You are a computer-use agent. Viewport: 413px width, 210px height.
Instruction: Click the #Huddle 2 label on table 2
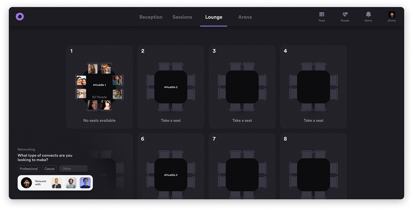click(x=171, y=87)
